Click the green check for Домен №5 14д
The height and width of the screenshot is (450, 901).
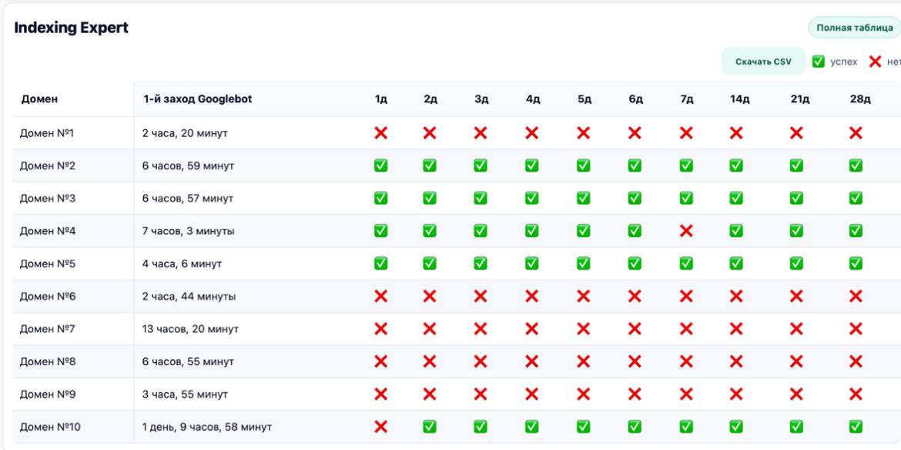tap(736, 264)
